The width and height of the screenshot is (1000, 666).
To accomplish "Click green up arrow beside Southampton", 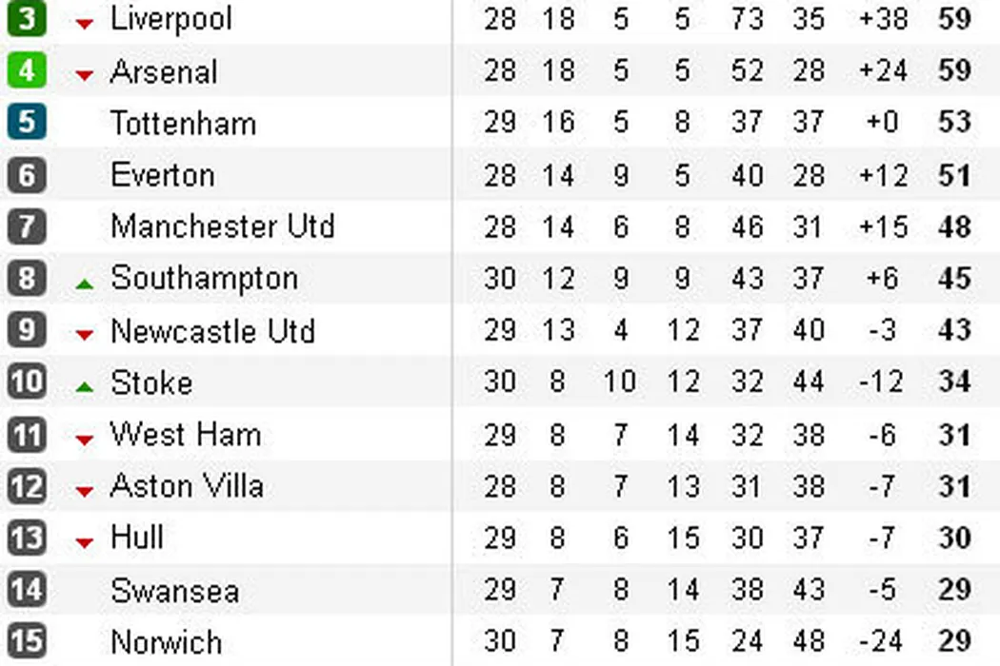I will [85, 283].
